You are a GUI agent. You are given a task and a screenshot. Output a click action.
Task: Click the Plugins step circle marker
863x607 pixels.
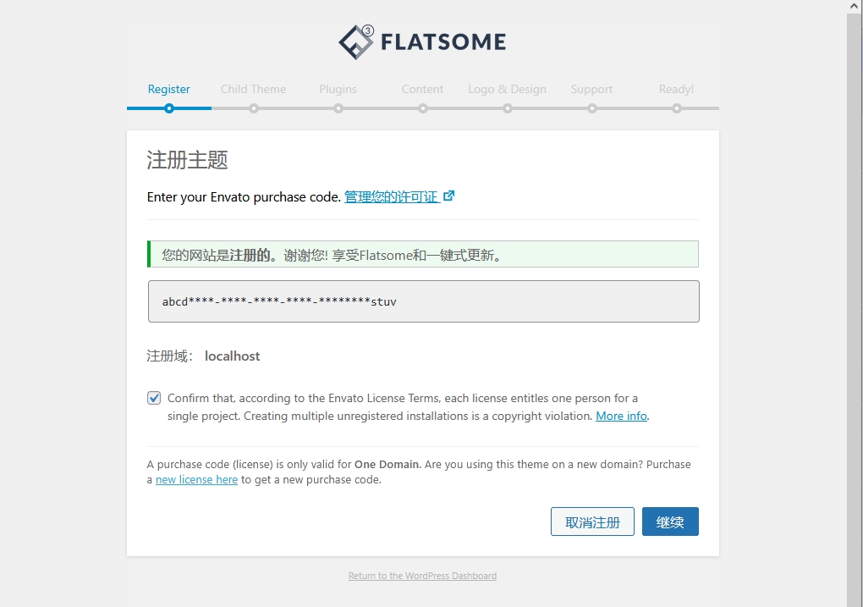[338, 108]
